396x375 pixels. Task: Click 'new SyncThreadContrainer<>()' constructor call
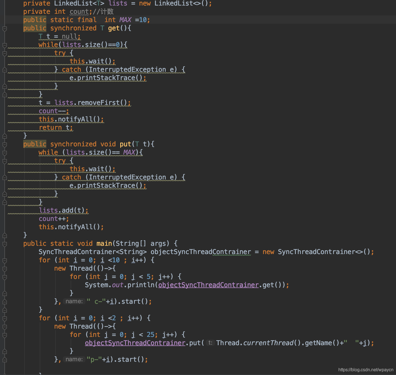[316, 252]
